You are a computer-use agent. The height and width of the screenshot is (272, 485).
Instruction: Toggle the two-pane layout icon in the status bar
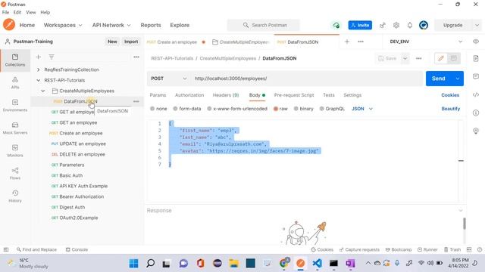click(x=469, y=249)
